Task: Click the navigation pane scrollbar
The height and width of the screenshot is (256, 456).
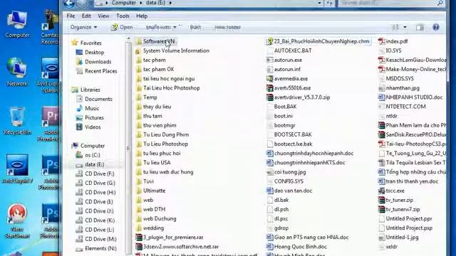Action: [128, 146]
